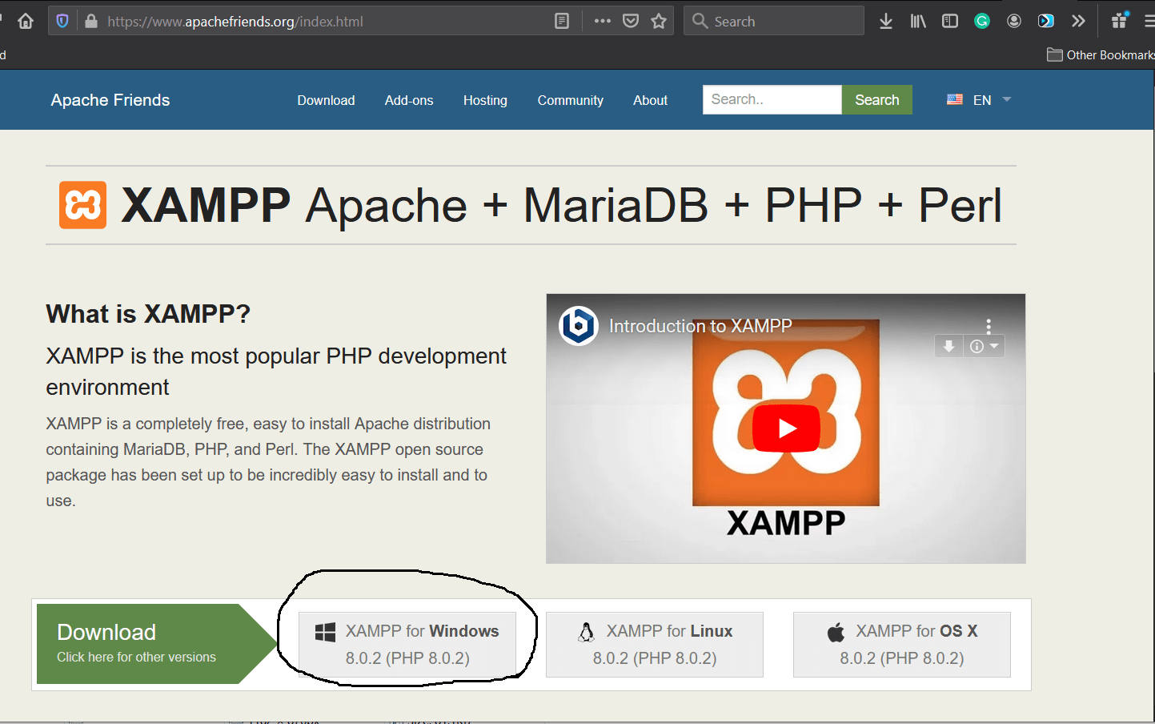Open the Community navigation item
This screenshot has height=724, width=1155.
coord(571,100)
